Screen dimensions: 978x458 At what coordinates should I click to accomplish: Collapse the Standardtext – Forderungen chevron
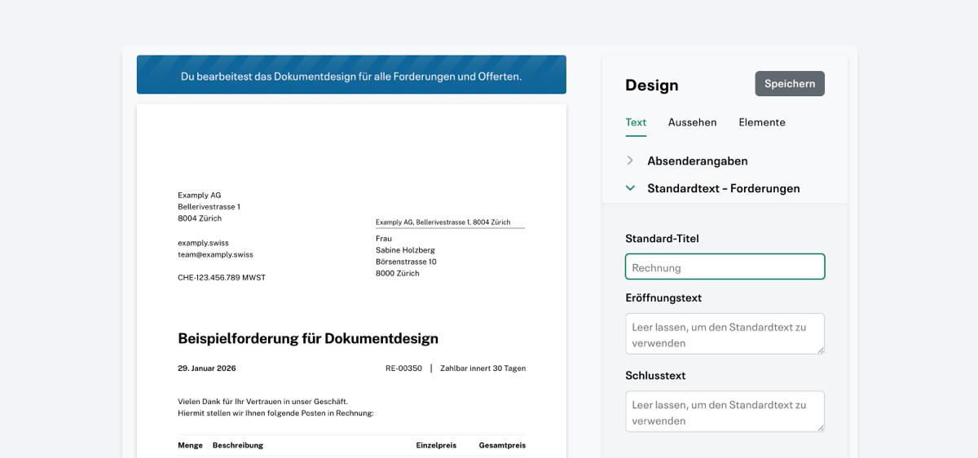630,187
